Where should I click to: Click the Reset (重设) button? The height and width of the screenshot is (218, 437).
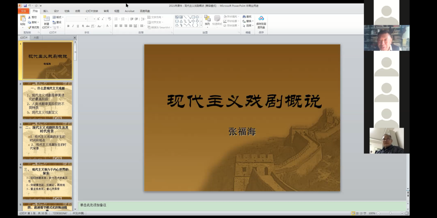(x=57, y=22)
